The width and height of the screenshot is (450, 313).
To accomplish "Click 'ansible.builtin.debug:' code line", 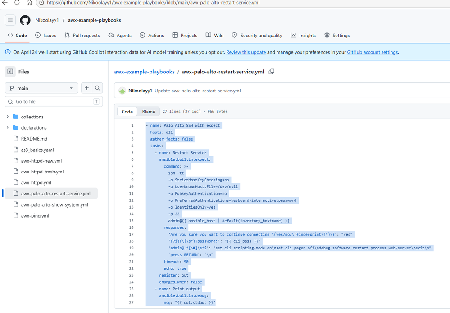I will pyautogui.click(x=184, y=295).
